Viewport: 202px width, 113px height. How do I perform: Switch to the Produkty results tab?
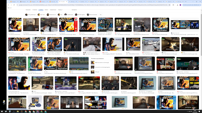[35, 10]
